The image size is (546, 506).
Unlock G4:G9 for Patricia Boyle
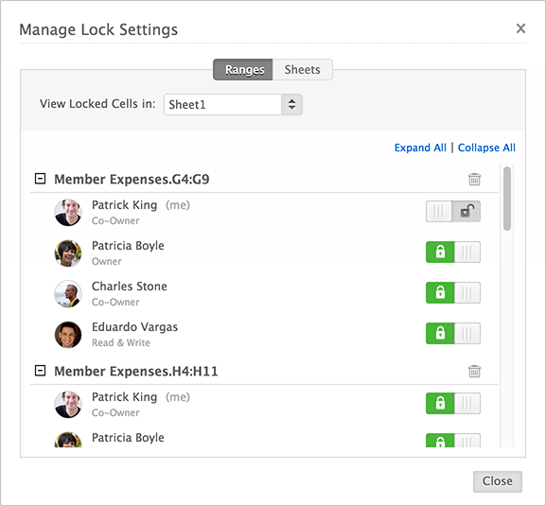coord(453,252)
